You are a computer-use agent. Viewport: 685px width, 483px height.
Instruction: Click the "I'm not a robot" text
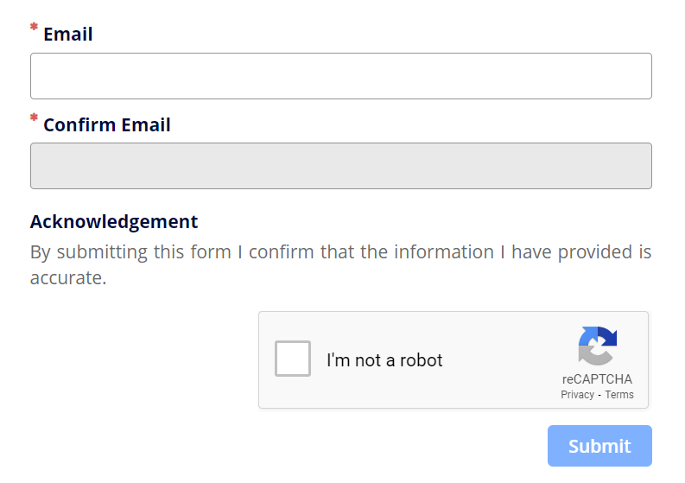tap(384, 360)
